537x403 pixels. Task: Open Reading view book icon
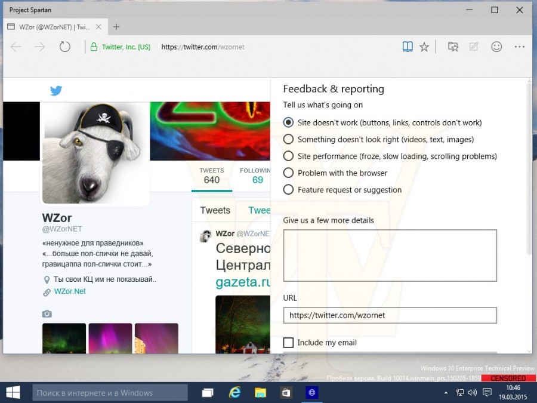tap(408, 47)
